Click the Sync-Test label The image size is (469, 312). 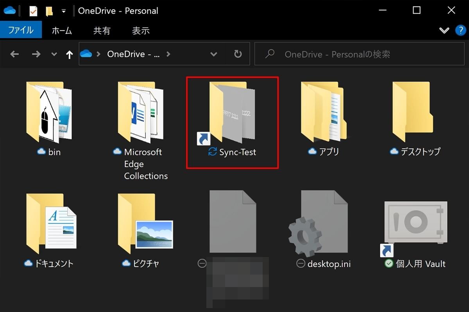(x=238, y=152)
